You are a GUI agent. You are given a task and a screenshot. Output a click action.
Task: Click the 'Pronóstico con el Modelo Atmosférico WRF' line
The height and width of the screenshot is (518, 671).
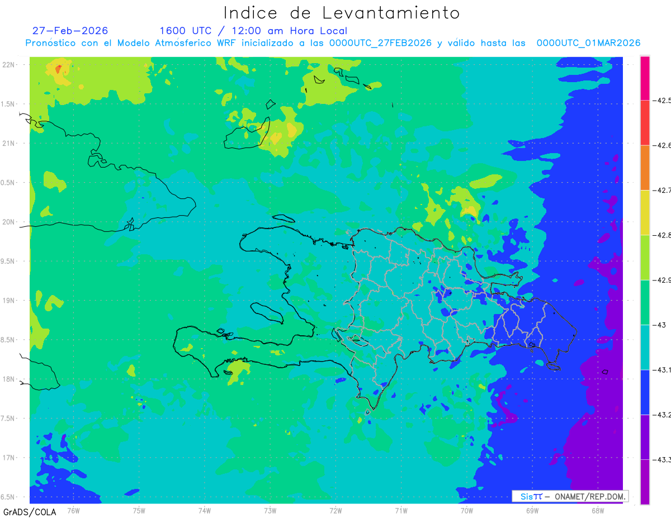coord(333,43)
